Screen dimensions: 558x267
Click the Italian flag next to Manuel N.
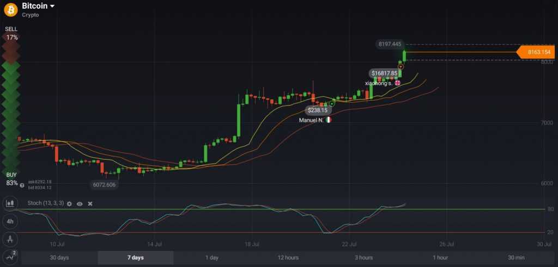[329, 120]
